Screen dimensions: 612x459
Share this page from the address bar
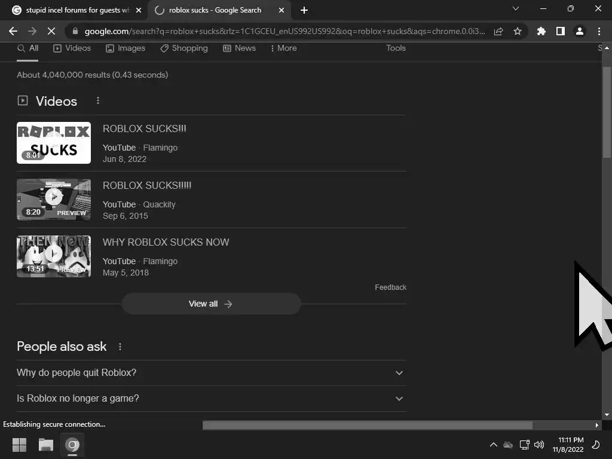click(498, 32)
